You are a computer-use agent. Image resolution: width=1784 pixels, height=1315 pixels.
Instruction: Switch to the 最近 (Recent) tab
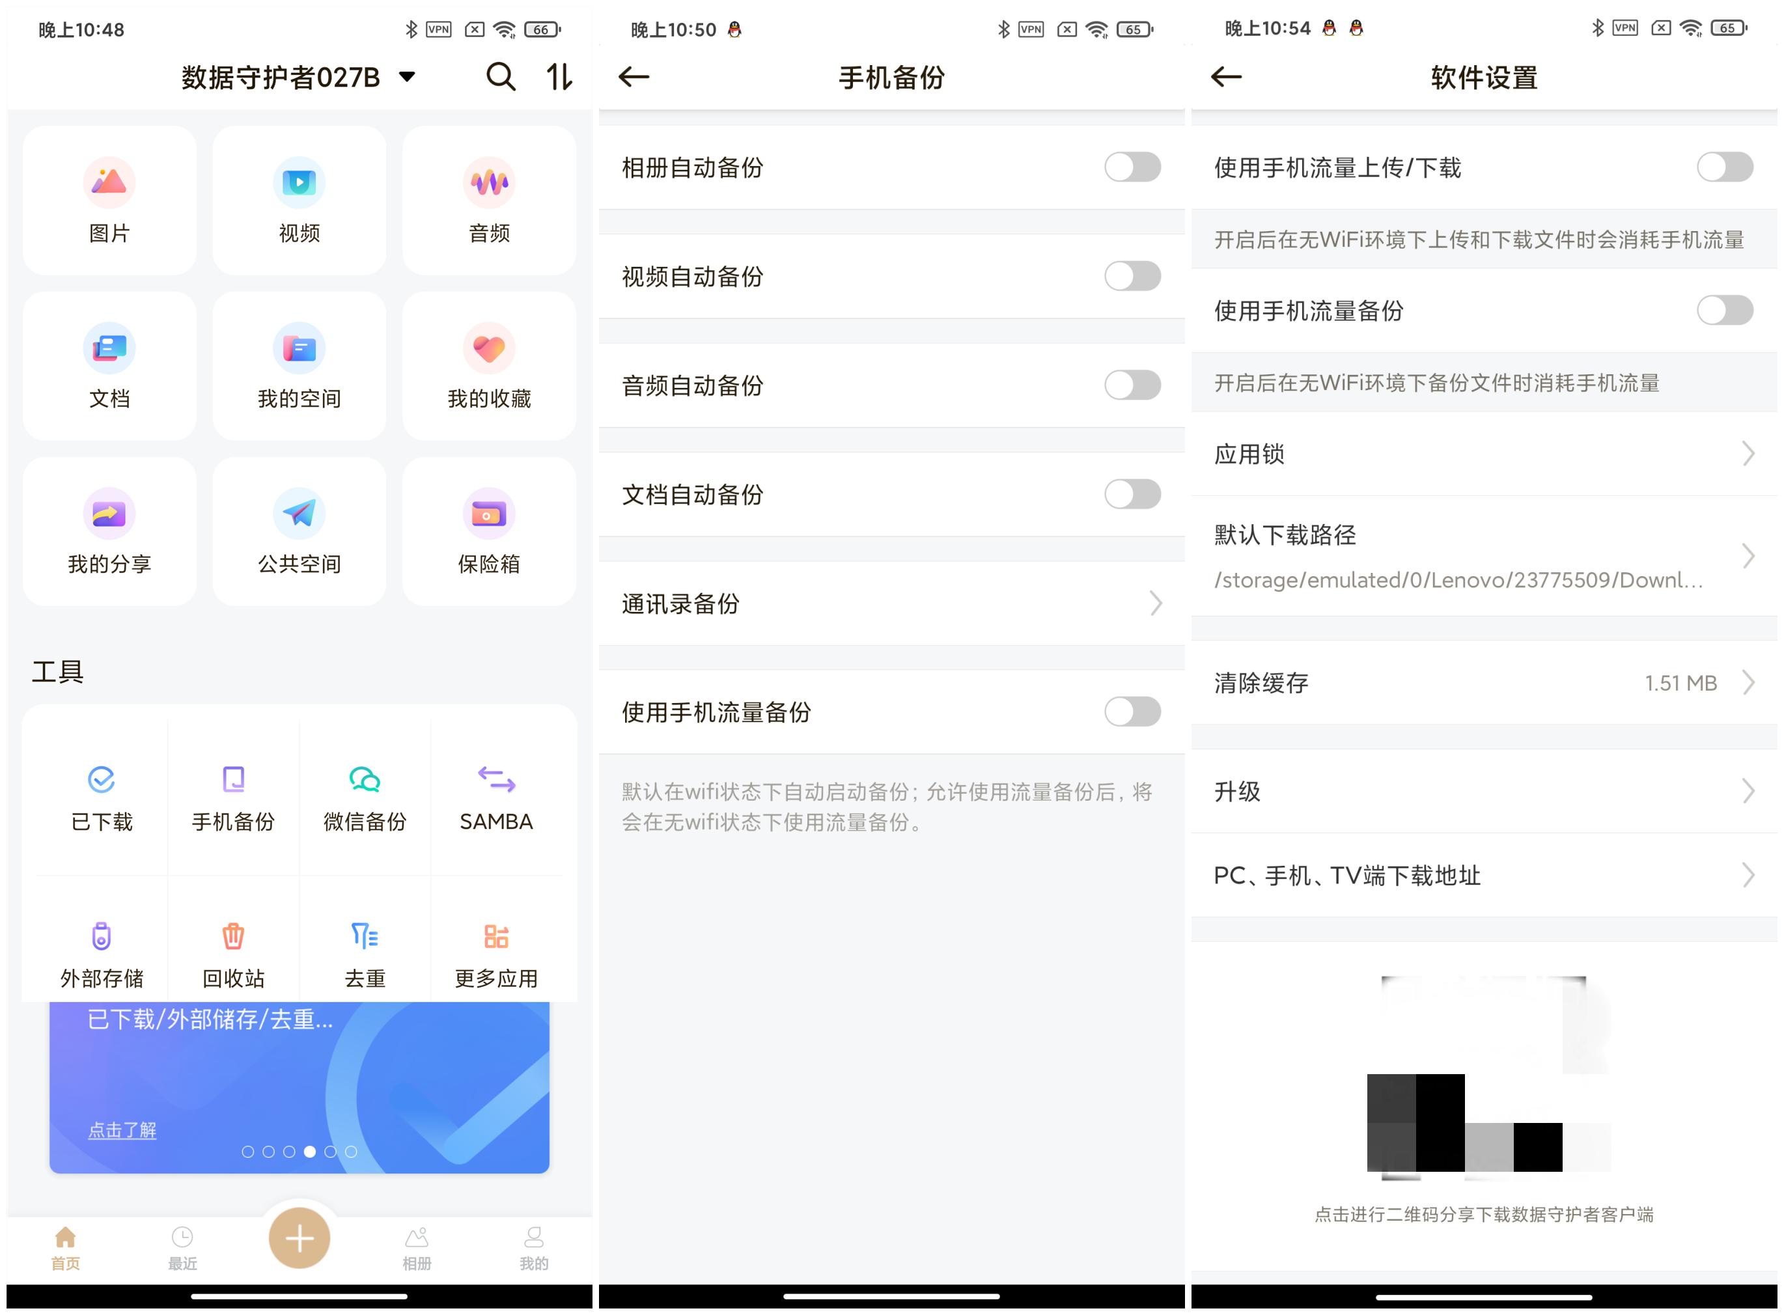182,1246
